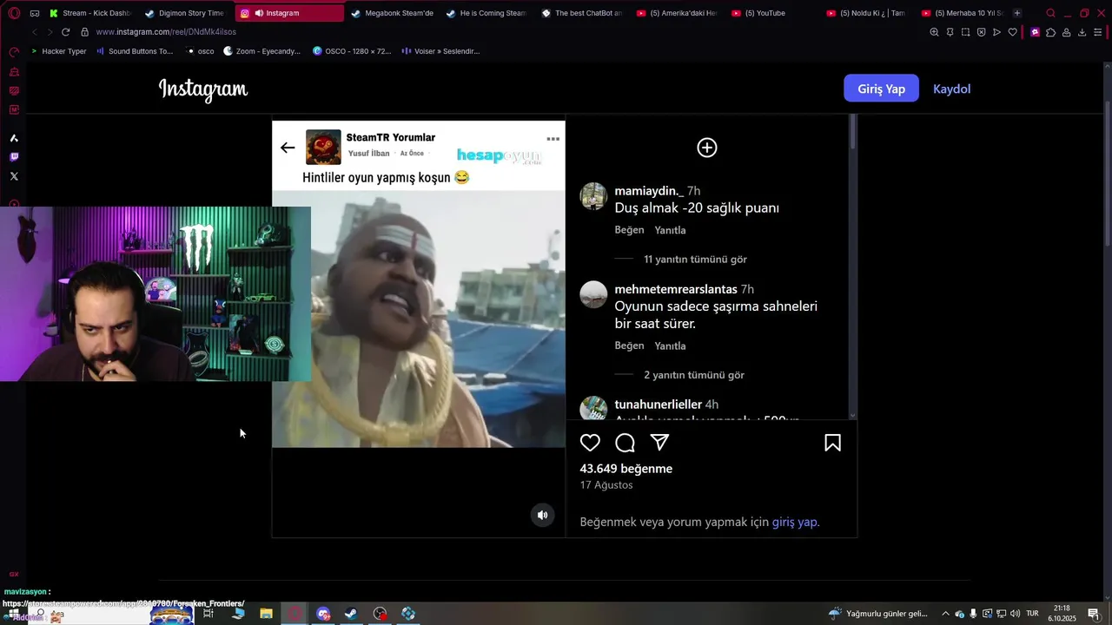Open mehmetemrearslantas profile picture

click(x=593, y=294)
